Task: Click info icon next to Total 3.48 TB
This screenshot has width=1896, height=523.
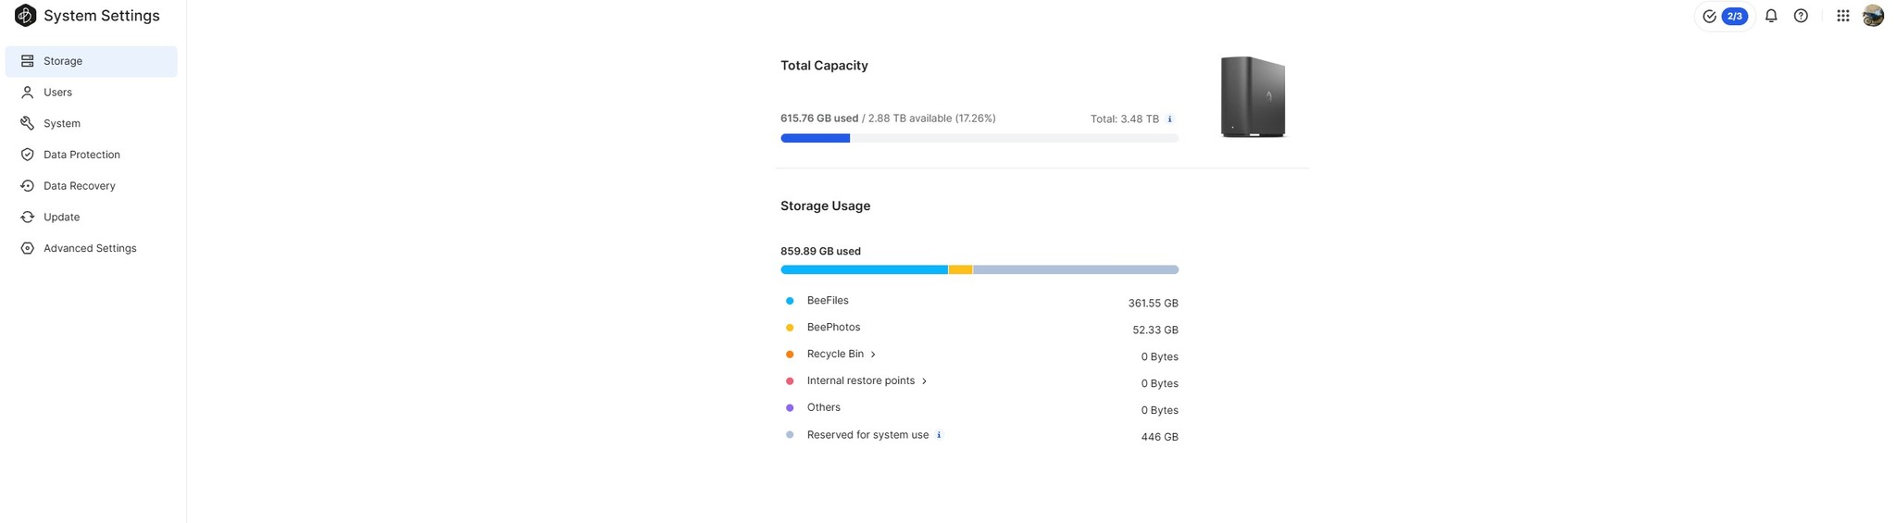Action: tap(1170, 119)
